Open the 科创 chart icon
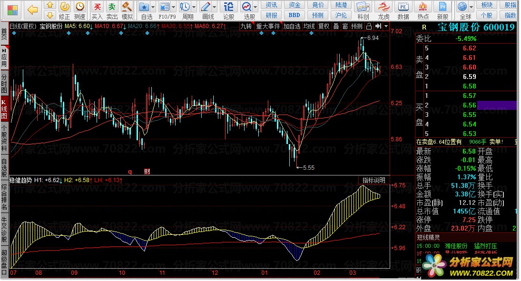The image size is (521, 281). (363, 7)
